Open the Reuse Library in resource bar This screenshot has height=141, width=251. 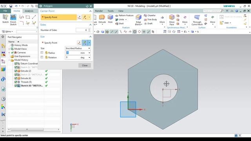[x=3, y=69]
